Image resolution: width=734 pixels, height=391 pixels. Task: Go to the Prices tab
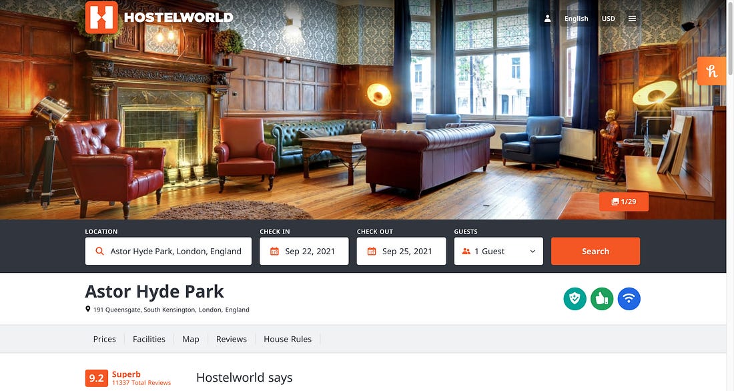[x=104, y=339]
